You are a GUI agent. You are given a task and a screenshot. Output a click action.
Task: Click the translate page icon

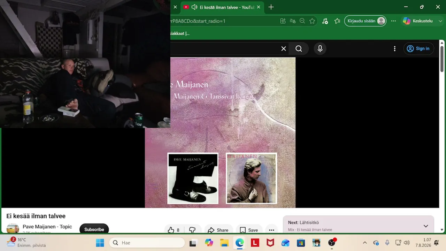(x=293, y=21)
